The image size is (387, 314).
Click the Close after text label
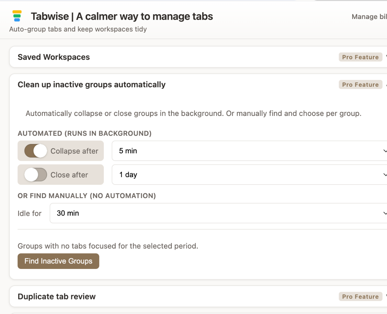[x=69, y=175]
